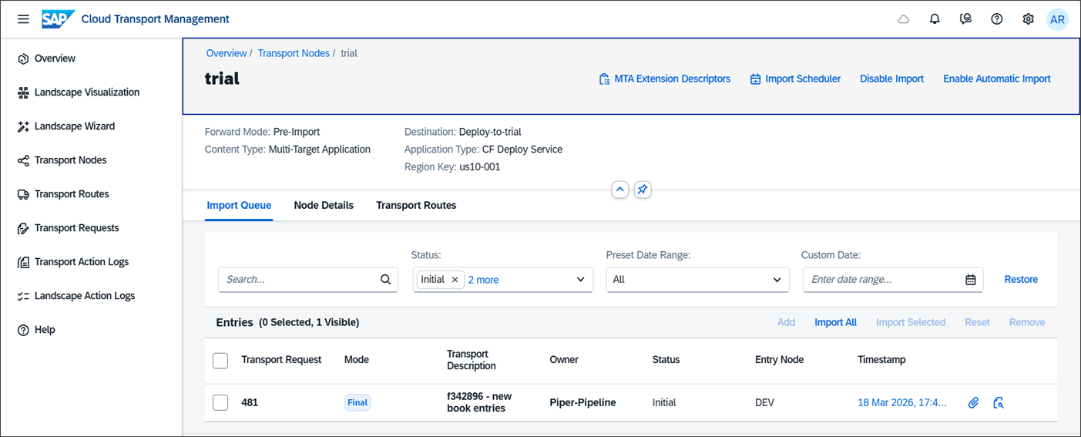The image size is (1081, 437).
Task: Open the Preset Date Range dropdown
Action: (x=697, y=280)
